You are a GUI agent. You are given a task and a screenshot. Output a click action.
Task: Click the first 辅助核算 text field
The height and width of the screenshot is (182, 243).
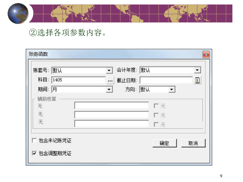click(x=112, y=106)
